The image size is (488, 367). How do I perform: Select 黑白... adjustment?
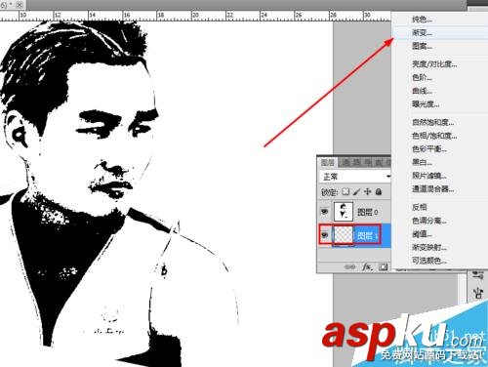423,162
